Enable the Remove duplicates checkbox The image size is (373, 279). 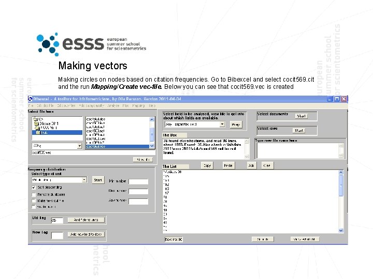click(34, 195)
